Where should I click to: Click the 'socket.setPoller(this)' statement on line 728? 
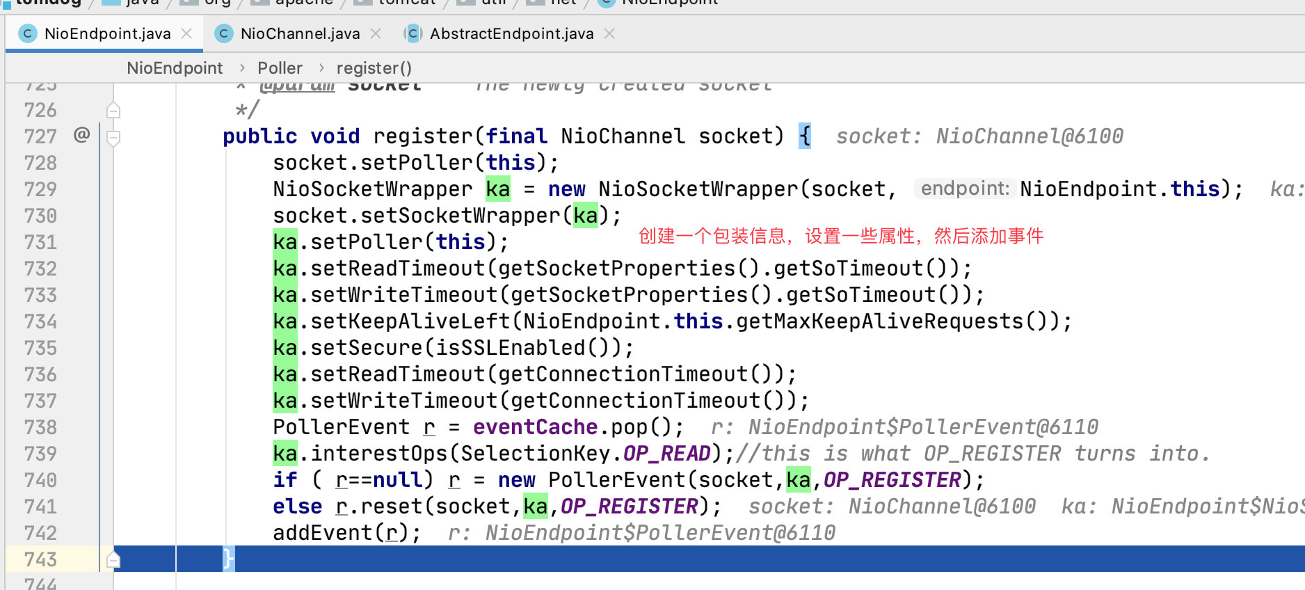(415, 163)
